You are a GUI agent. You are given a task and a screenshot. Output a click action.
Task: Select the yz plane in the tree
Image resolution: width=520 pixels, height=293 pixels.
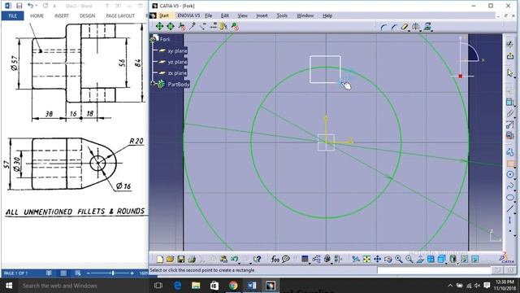click(177, 62)
